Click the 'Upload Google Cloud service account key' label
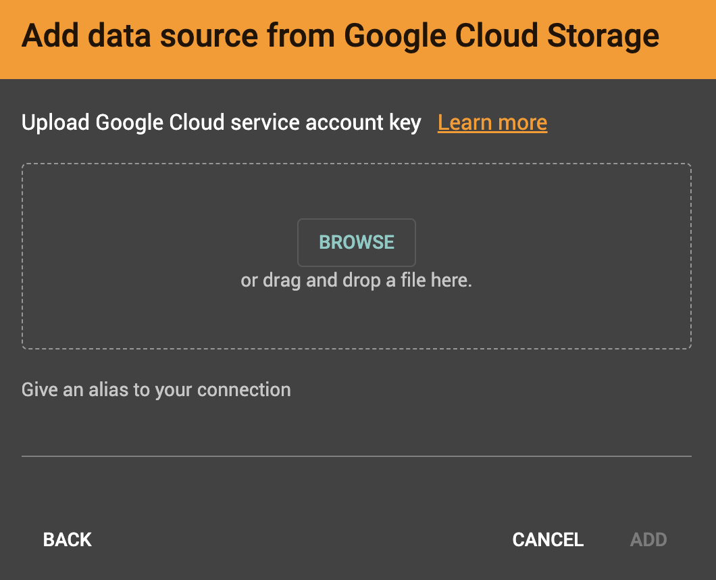 tap(221, 122)
